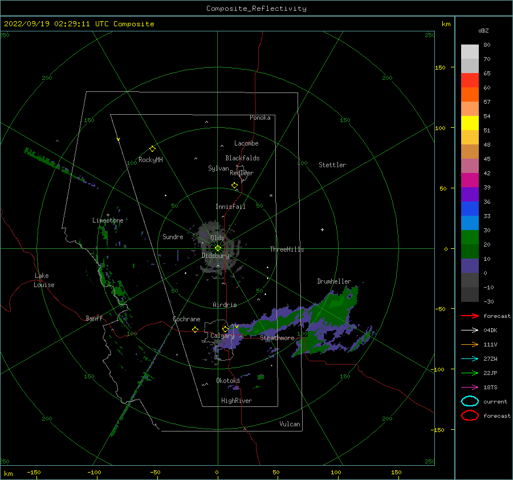Click the ThreeHills label
Viewport: 513px width, 480px height.
click(x=287, y=249)
